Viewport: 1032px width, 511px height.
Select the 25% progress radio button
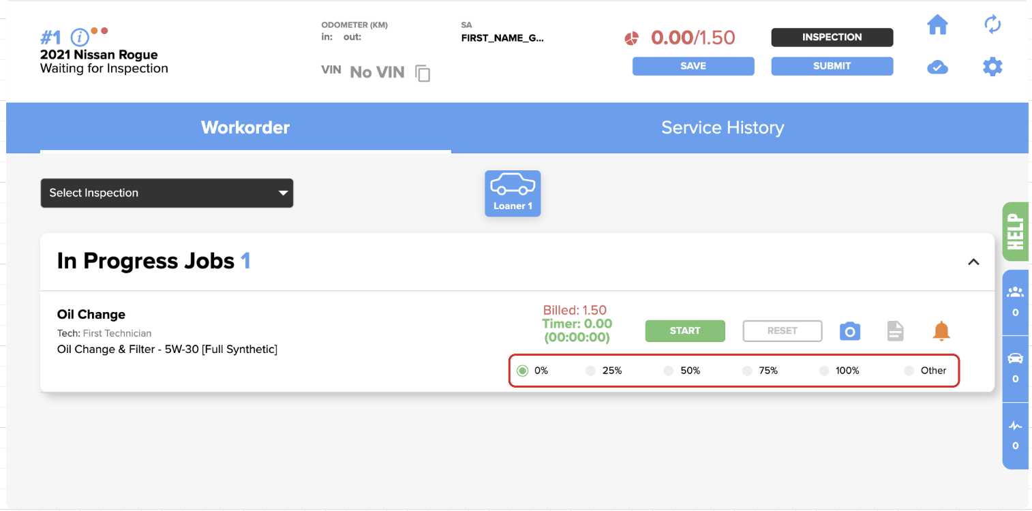click(x=590, y=371)
